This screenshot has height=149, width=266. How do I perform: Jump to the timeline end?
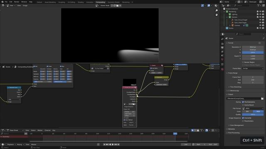pyautogui.click(x=118, y=144)
